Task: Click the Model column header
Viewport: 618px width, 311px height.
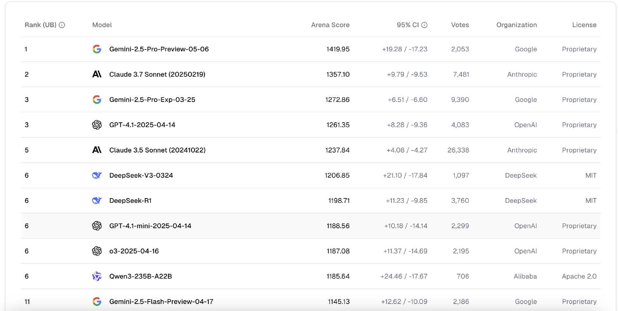Action: click(102, 25)
